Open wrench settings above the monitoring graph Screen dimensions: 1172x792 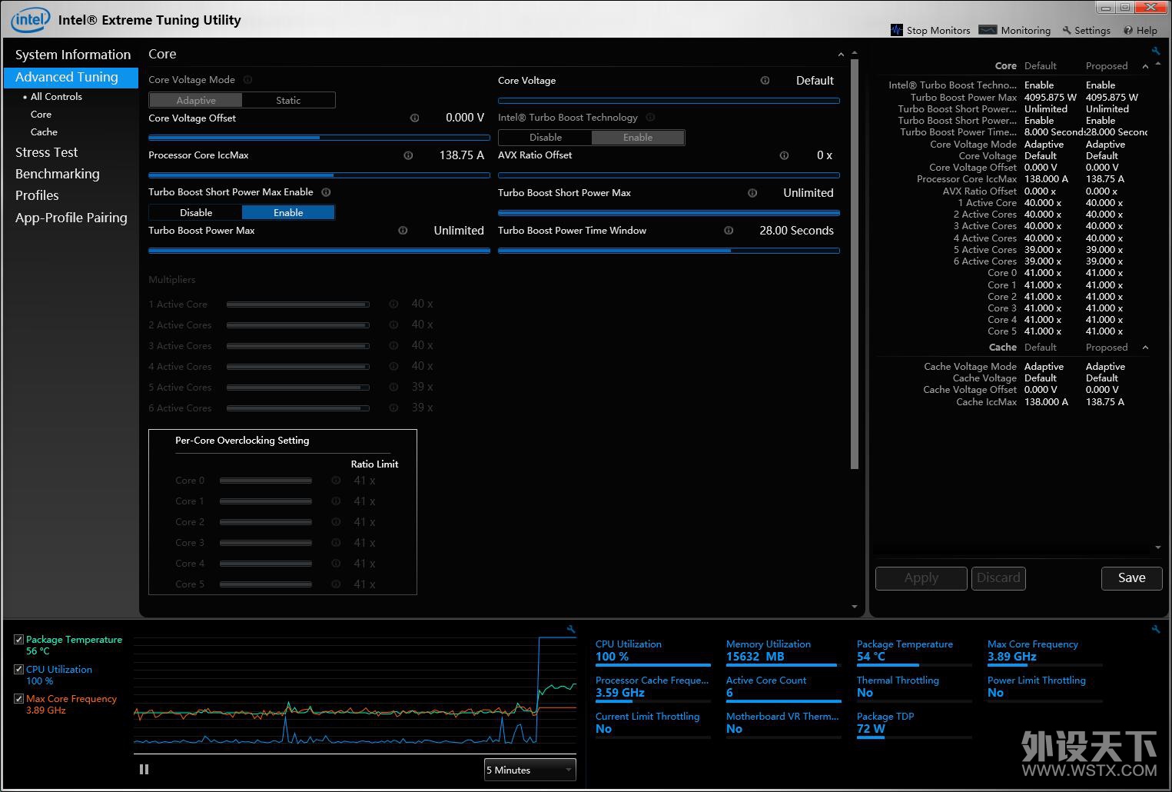[571, 629]
